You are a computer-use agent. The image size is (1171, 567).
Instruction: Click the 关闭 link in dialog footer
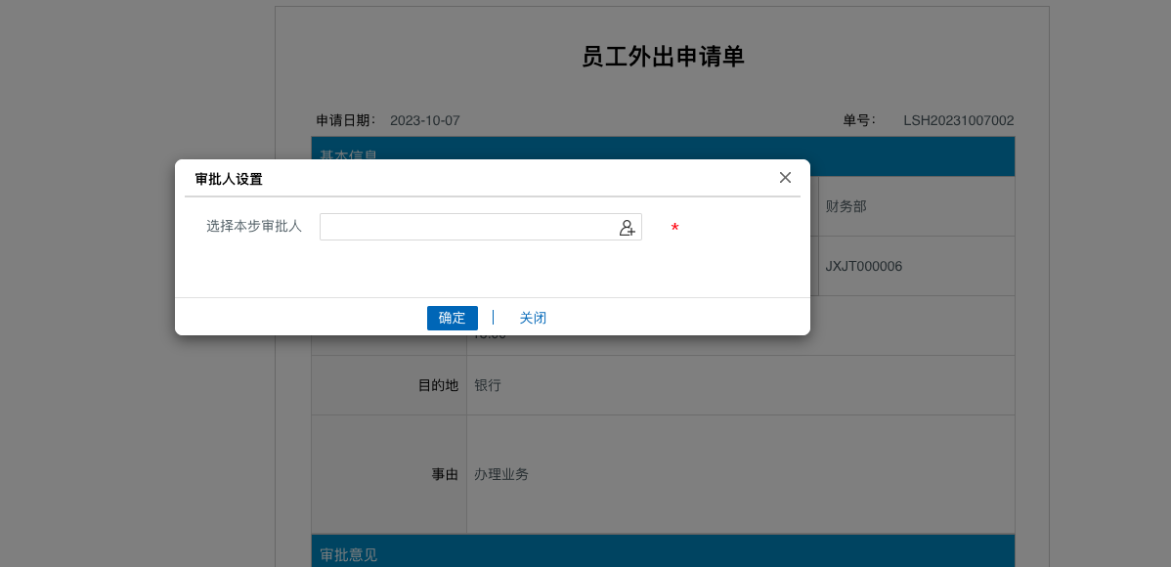point(533,318)
